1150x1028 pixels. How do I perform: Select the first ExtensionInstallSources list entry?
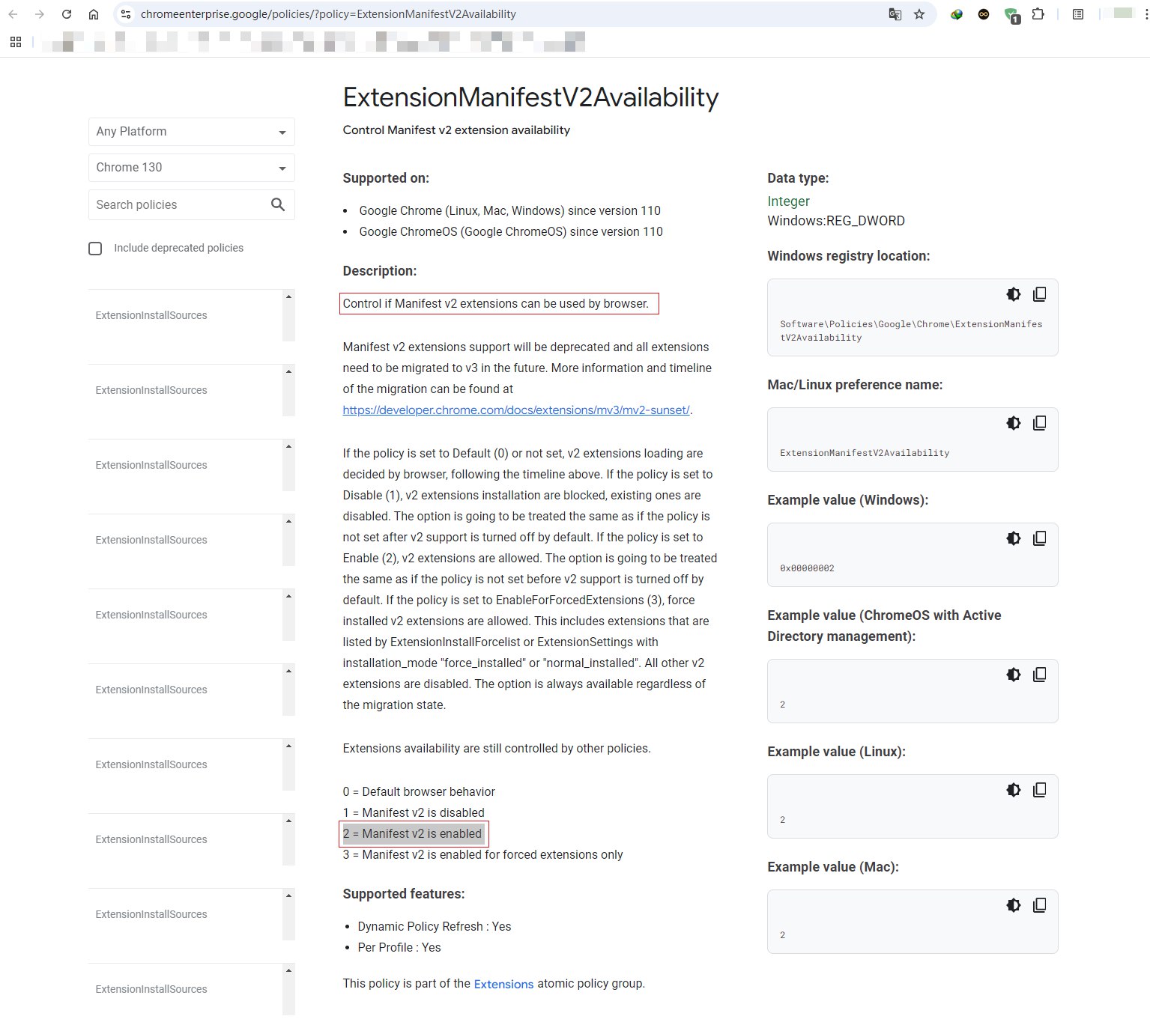(x=151, y=315)
